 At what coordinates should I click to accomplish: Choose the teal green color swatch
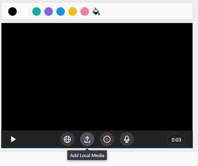[x=36, y=12]
